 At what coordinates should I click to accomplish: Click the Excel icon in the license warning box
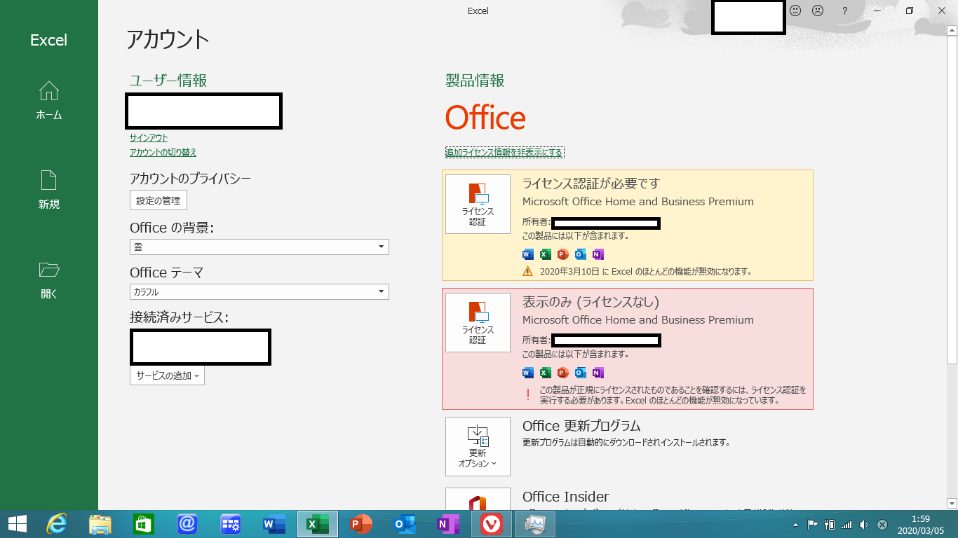(x=545, y=254)
